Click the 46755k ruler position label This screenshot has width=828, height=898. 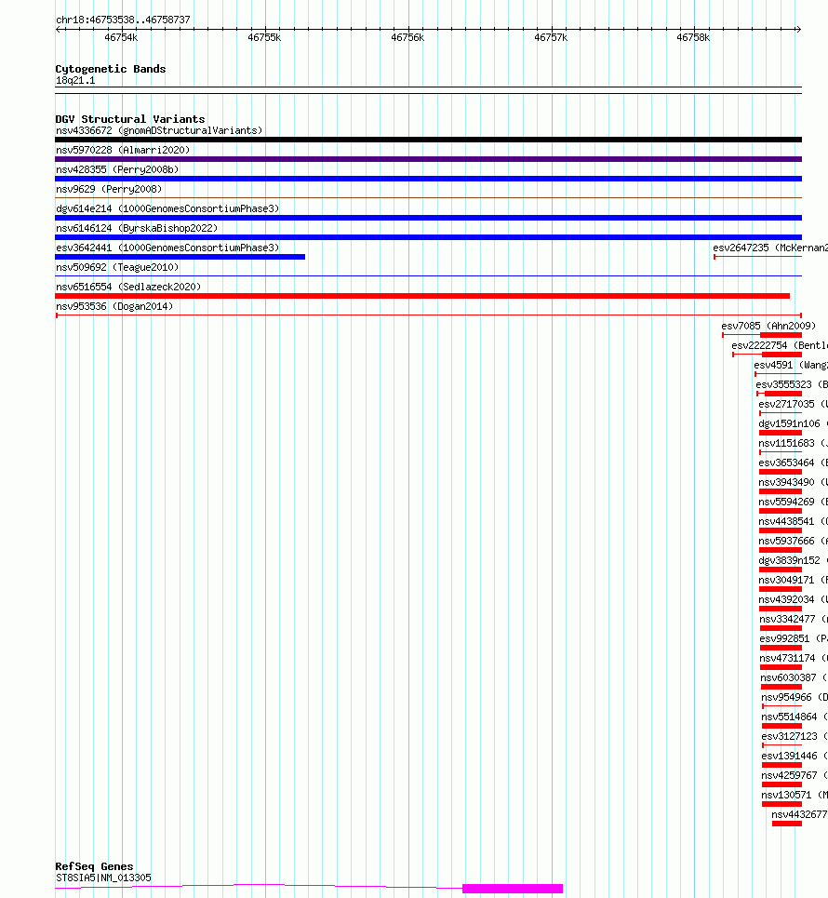tap(264, 37)
